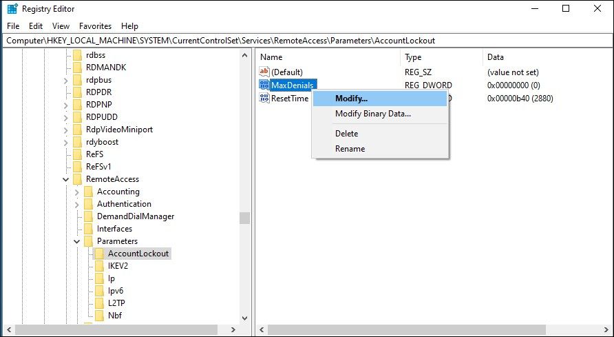Click the MaxDenials DWORD value icon
The image size is (614, 337).
click(264, 85)
